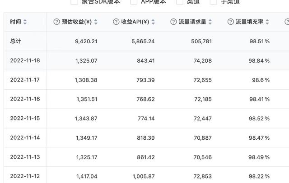The height and width of the screenshot is (183, 289).
Task: Click the 2022-11-12 date cell
Action: 25,176
